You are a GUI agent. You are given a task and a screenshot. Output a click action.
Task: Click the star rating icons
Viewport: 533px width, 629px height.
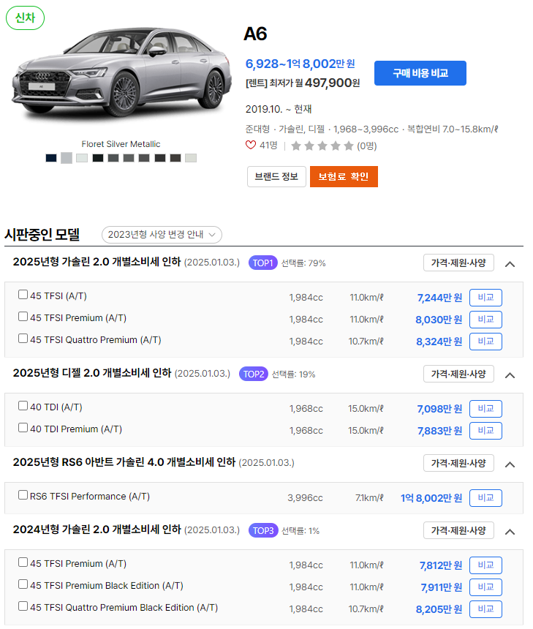click(x=322, y=146)
